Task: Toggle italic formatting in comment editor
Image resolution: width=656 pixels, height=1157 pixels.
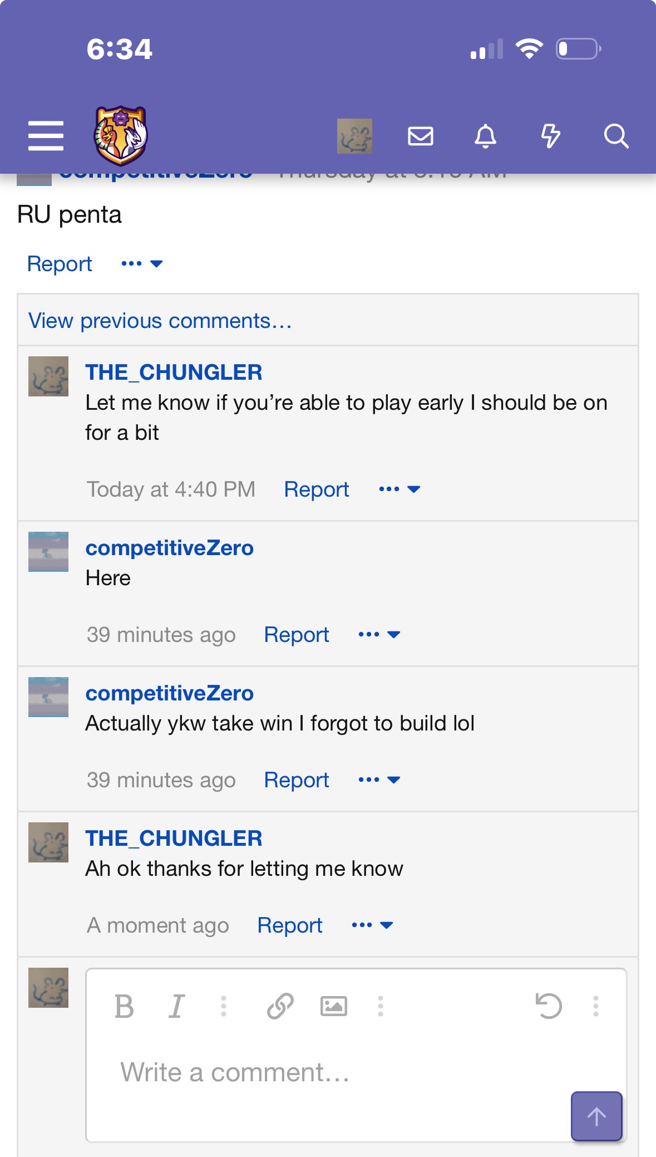Action: 176,1006
